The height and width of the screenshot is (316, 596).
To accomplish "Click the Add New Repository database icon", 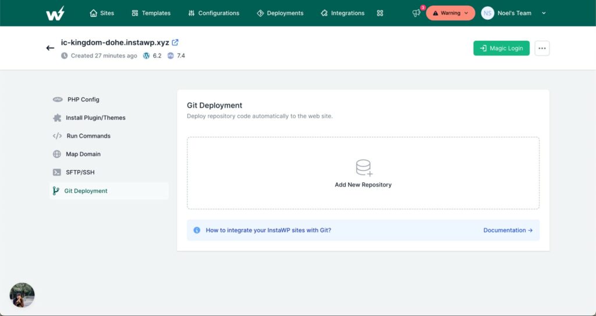I will pos(364,168).
